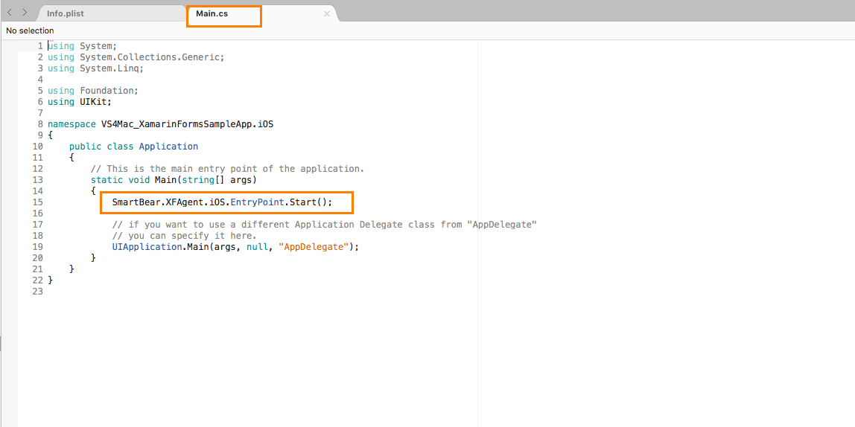
Task: Switch to the Info.plist tab
Action: point(64,13)
